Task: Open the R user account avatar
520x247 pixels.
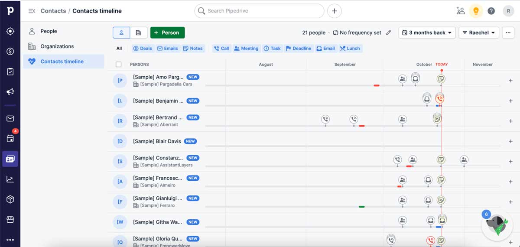Action: point(508,11)
